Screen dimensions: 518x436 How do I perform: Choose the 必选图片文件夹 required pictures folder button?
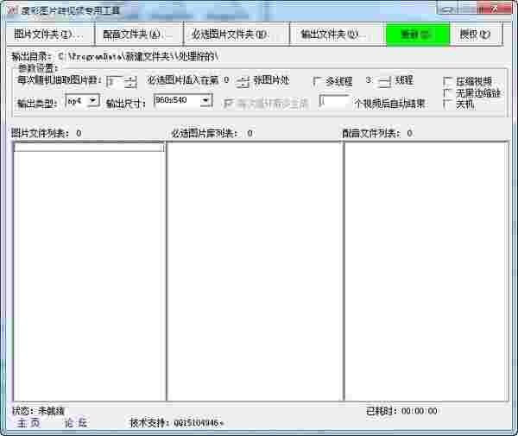[237, 34]
